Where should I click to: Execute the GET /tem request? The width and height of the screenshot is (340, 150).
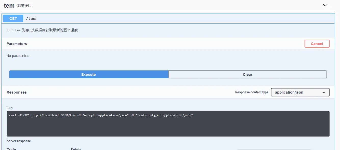point(89,74)
